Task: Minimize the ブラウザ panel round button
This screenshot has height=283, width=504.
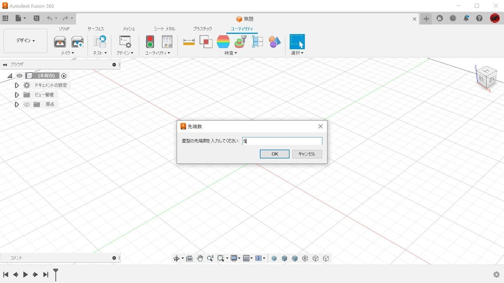Action: point(114,65)
